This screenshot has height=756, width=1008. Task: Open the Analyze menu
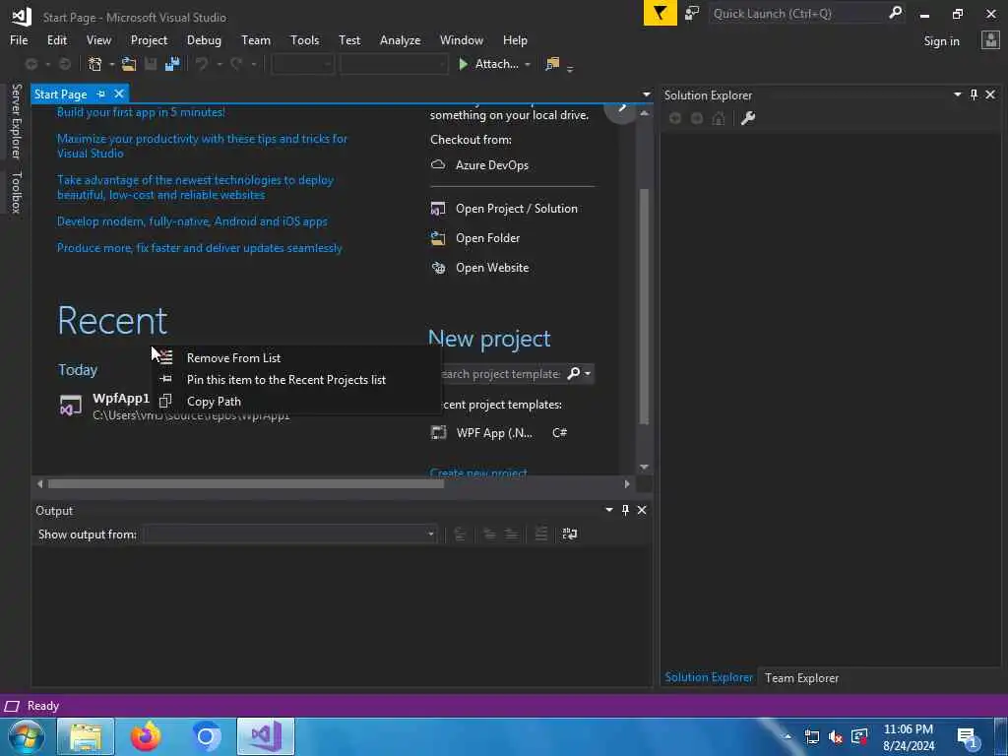[x=400, y=39]
